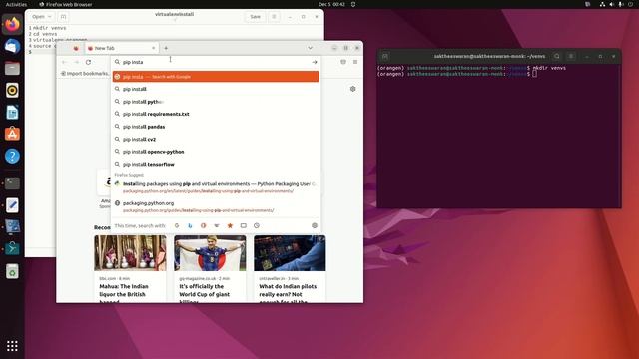
Task: Click Import bookmarks in bookmarks toolbar
Action: tap(85, 73)
